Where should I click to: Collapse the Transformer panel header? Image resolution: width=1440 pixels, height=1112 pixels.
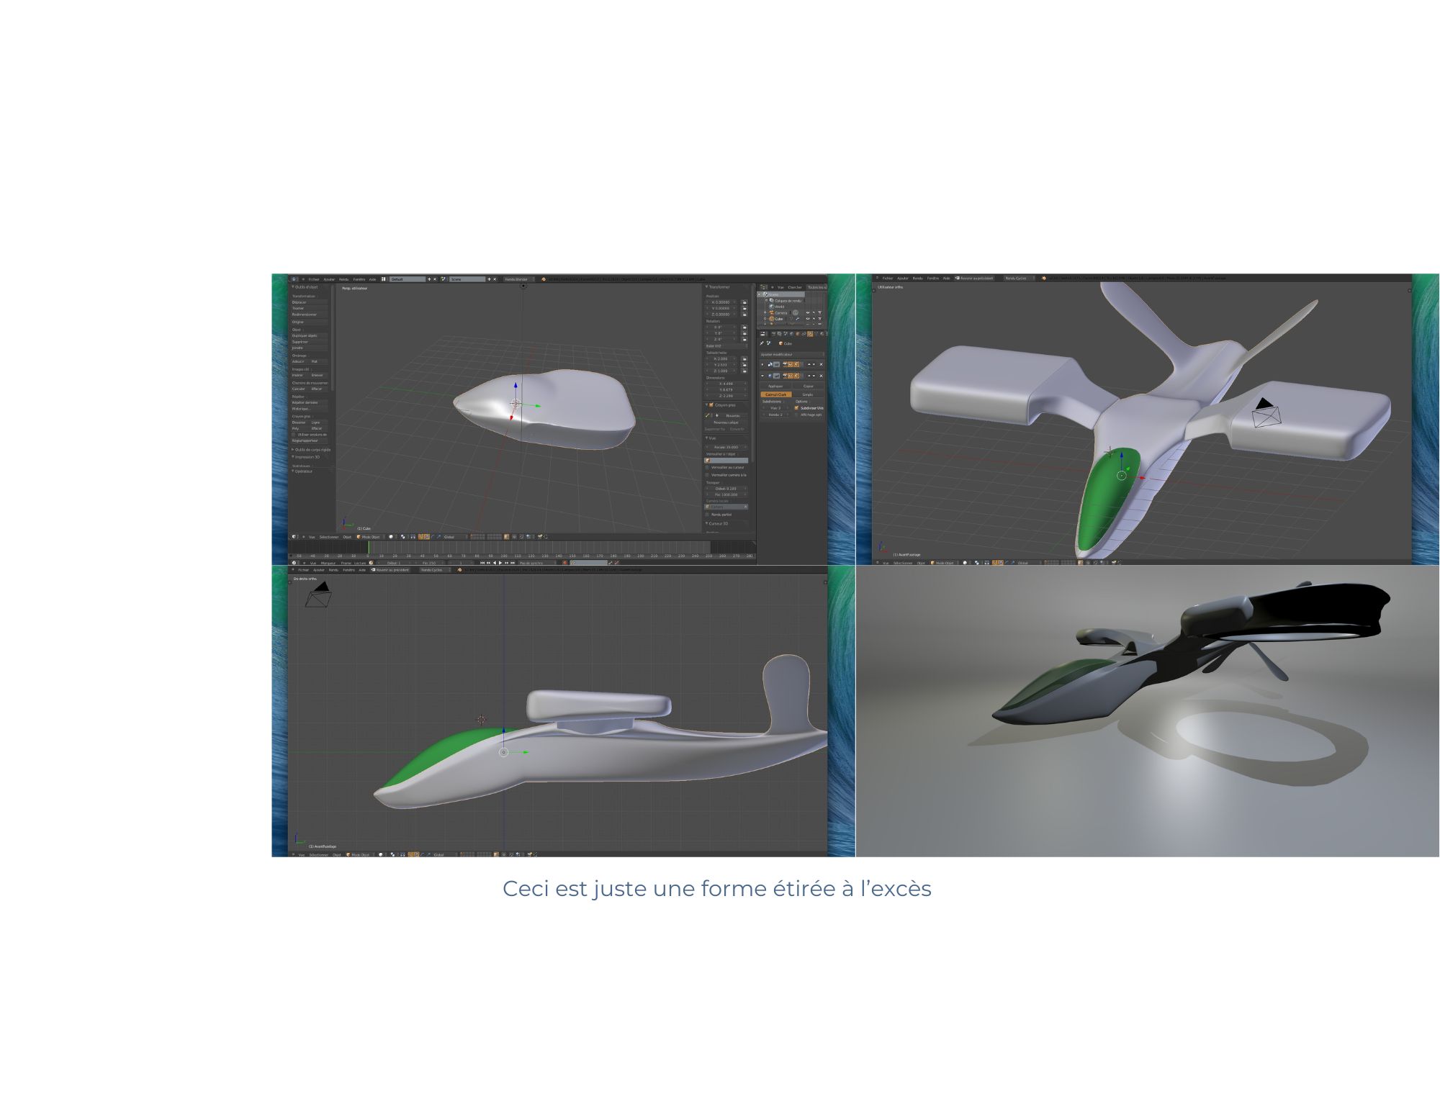coord(719,287)
